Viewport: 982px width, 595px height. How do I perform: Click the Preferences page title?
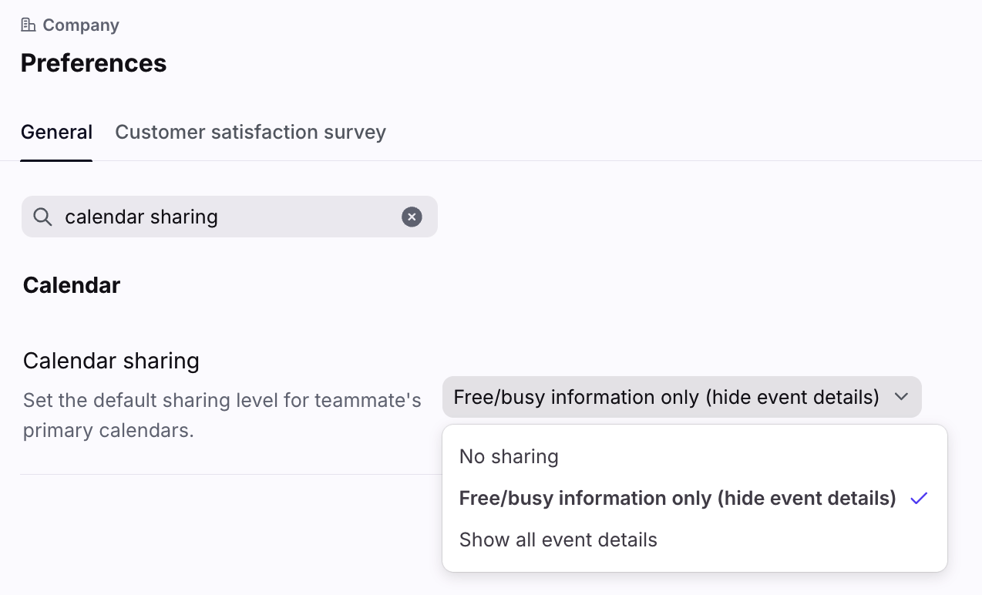93,62
